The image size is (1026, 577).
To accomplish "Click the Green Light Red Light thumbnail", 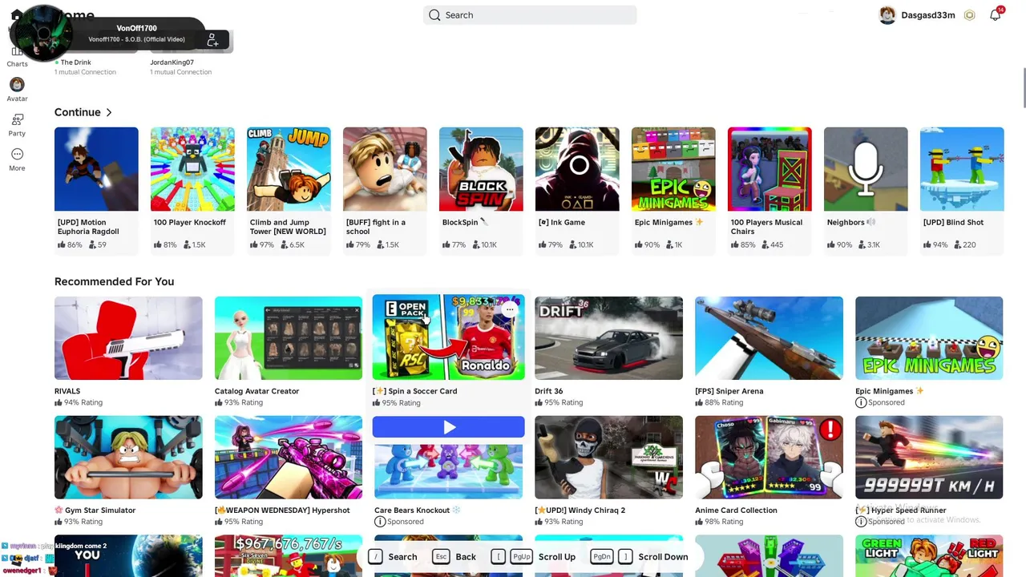I will (x=929, y=556).
